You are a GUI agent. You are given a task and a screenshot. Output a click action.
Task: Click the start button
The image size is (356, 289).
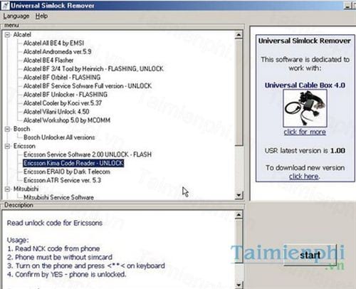pos(310,256)
